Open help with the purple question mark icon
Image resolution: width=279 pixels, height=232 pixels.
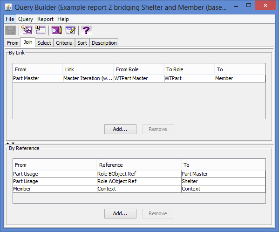87,30
